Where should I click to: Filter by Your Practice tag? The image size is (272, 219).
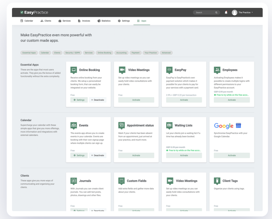(151, 53)
